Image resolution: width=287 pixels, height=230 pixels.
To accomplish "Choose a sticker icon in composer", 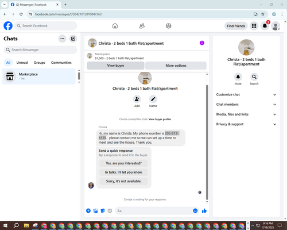I will (103, 210).
